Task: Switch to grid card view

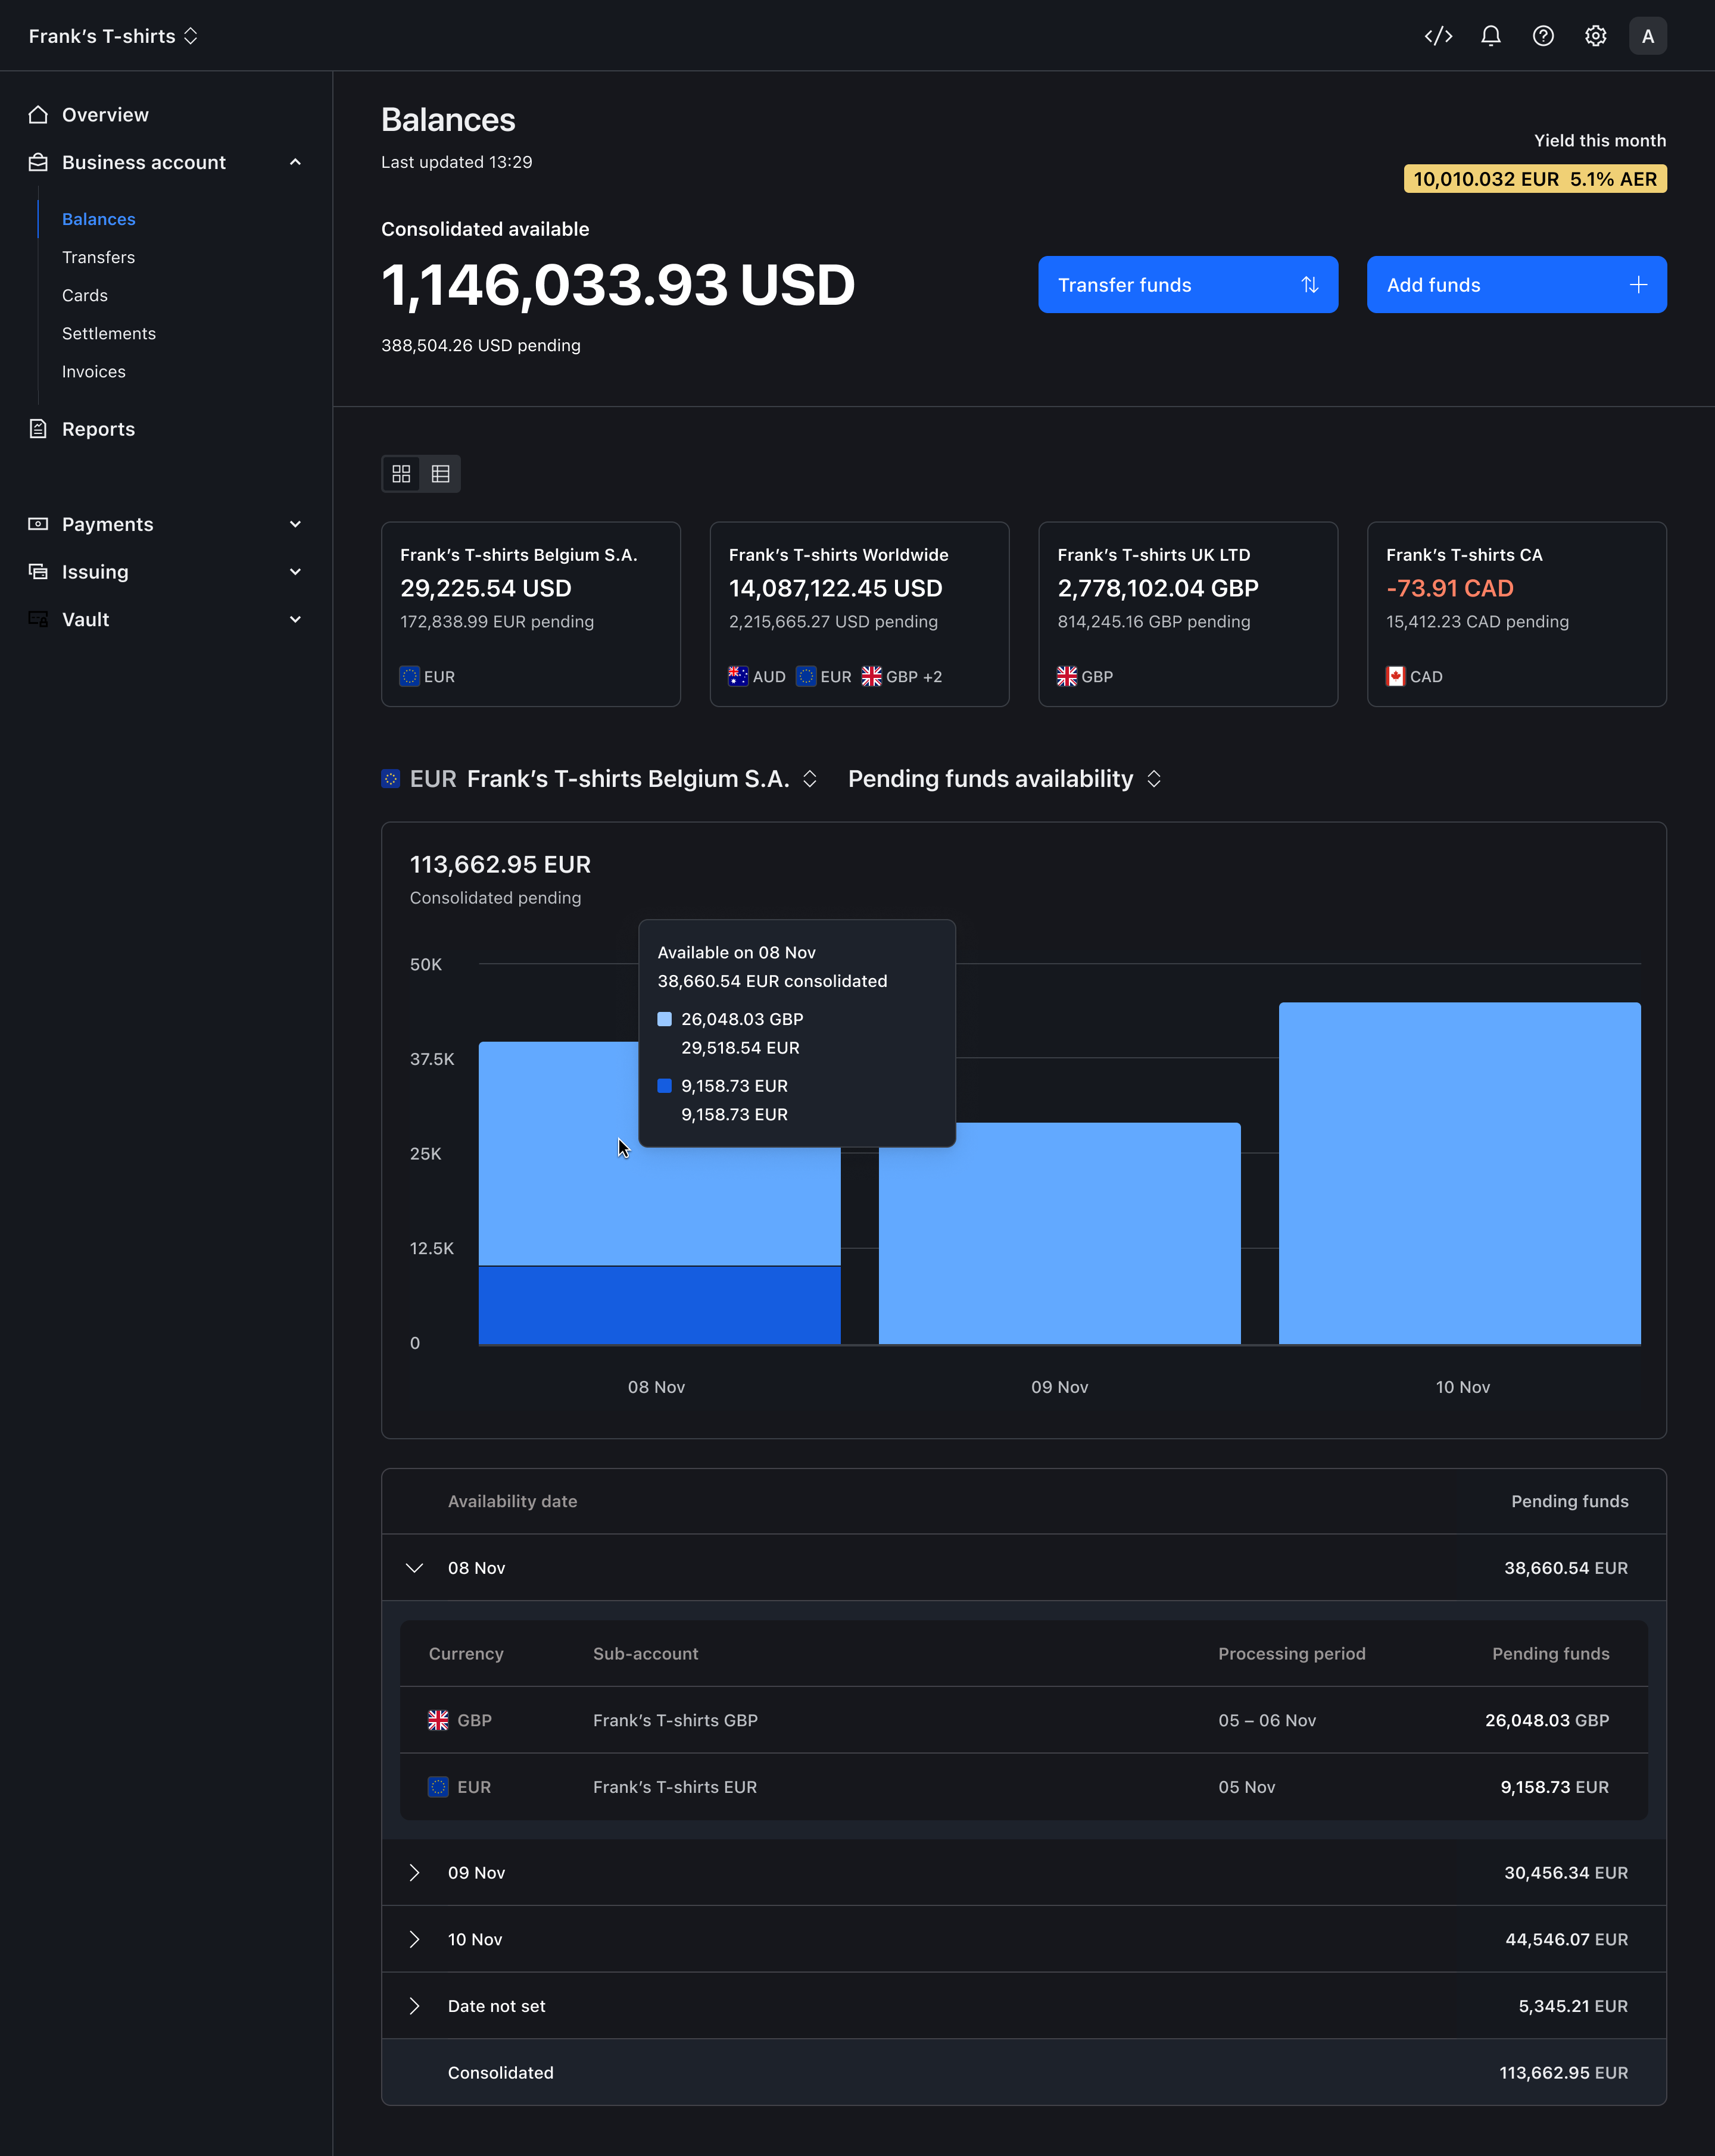Action: click(401, 474)
